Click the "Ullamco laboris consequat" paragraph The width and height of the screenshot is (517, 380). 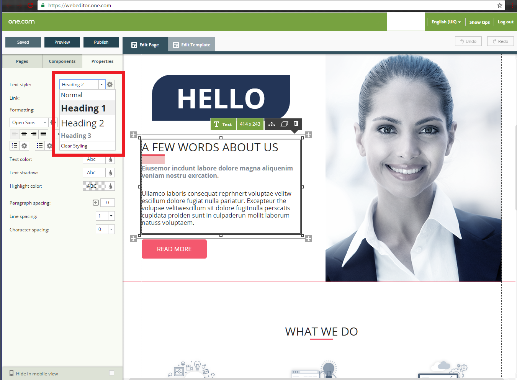point(216,208)
